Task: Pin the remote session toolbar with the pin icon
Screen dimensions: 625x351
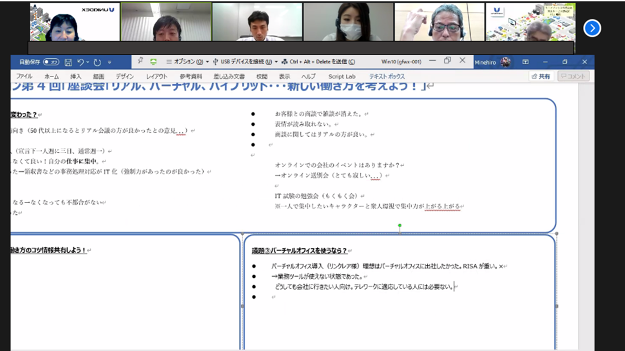Action: [139, 61]
